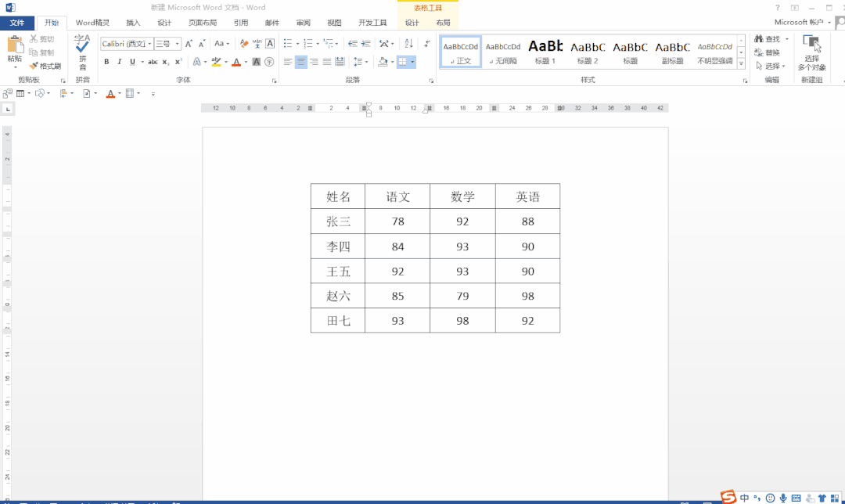
Task: Apply red font color button
Action: tap(236, 62)
